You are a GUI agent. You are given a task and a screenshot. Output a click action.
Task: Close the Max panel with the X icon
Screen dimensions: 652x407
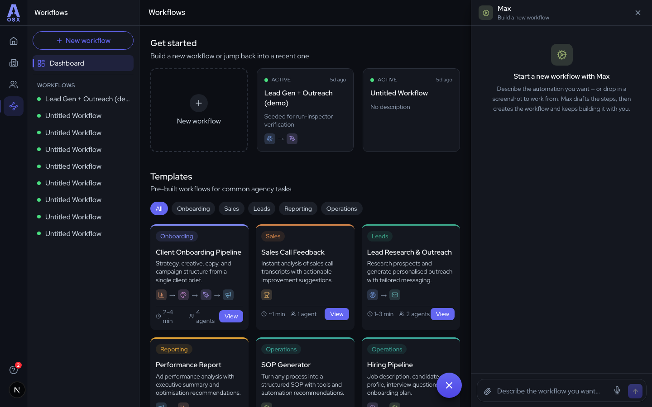638,13
